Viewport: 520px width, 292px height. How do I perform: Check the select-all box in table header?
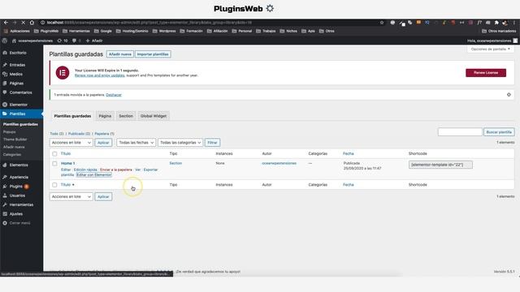tap(54, 153)
